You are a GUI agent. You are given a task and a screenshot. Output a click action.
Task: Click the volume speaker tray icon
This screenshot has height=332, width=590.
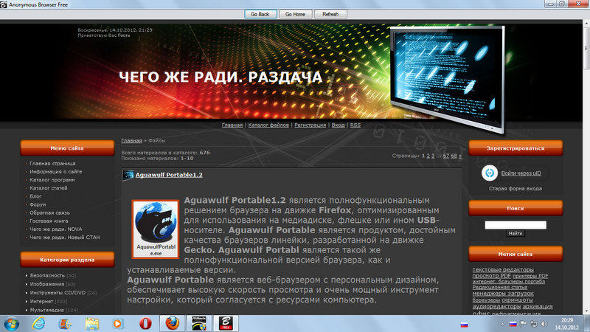pyautogui.click(x=544, y=324)
